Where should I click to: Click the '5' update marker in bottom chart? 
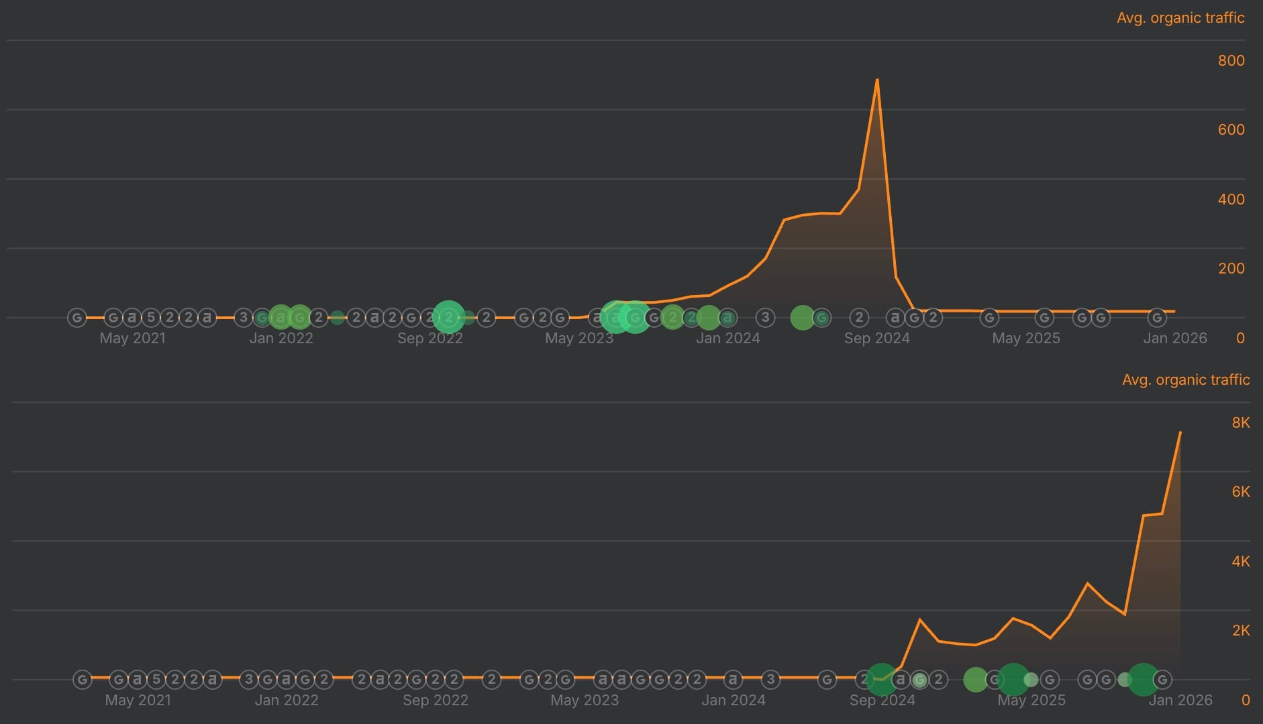pyautogui.click(x=156, y=679)
